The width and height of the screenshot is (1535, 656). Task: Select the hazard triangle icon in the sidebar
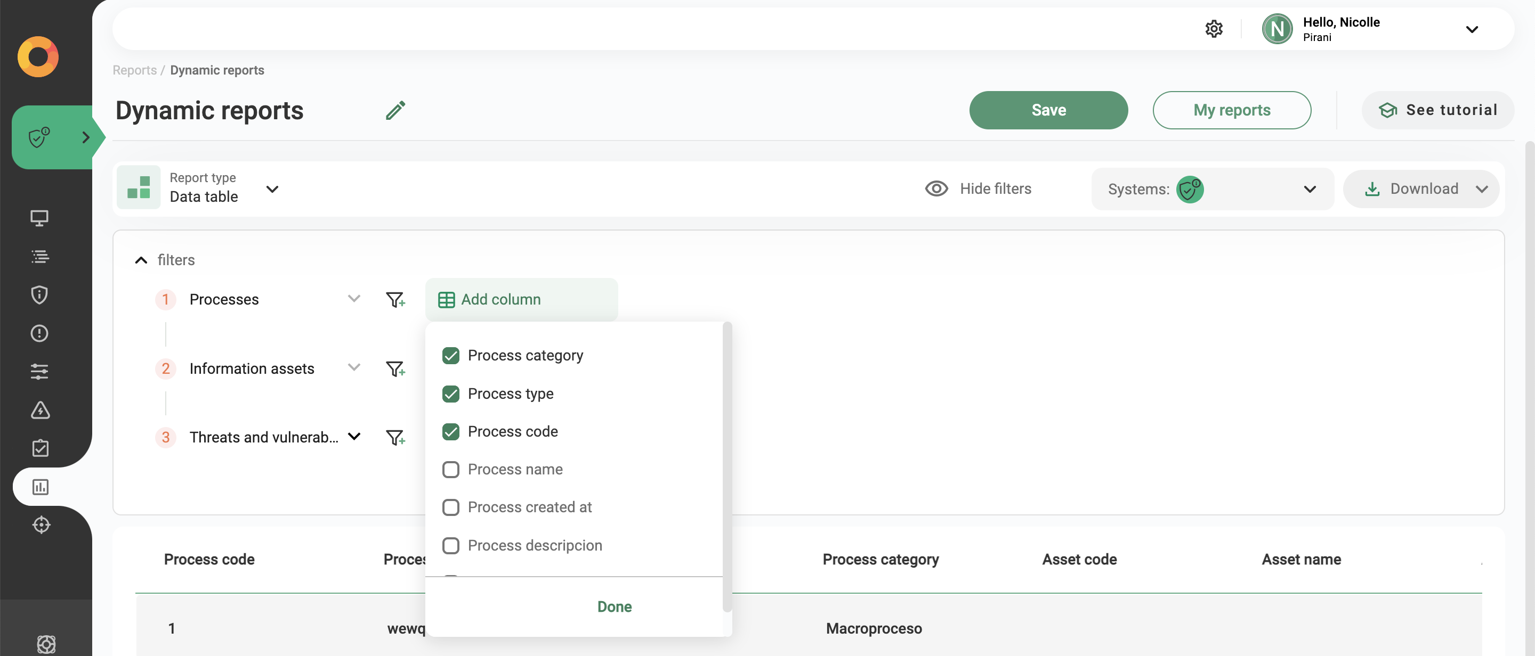click(x=39, y=409)
